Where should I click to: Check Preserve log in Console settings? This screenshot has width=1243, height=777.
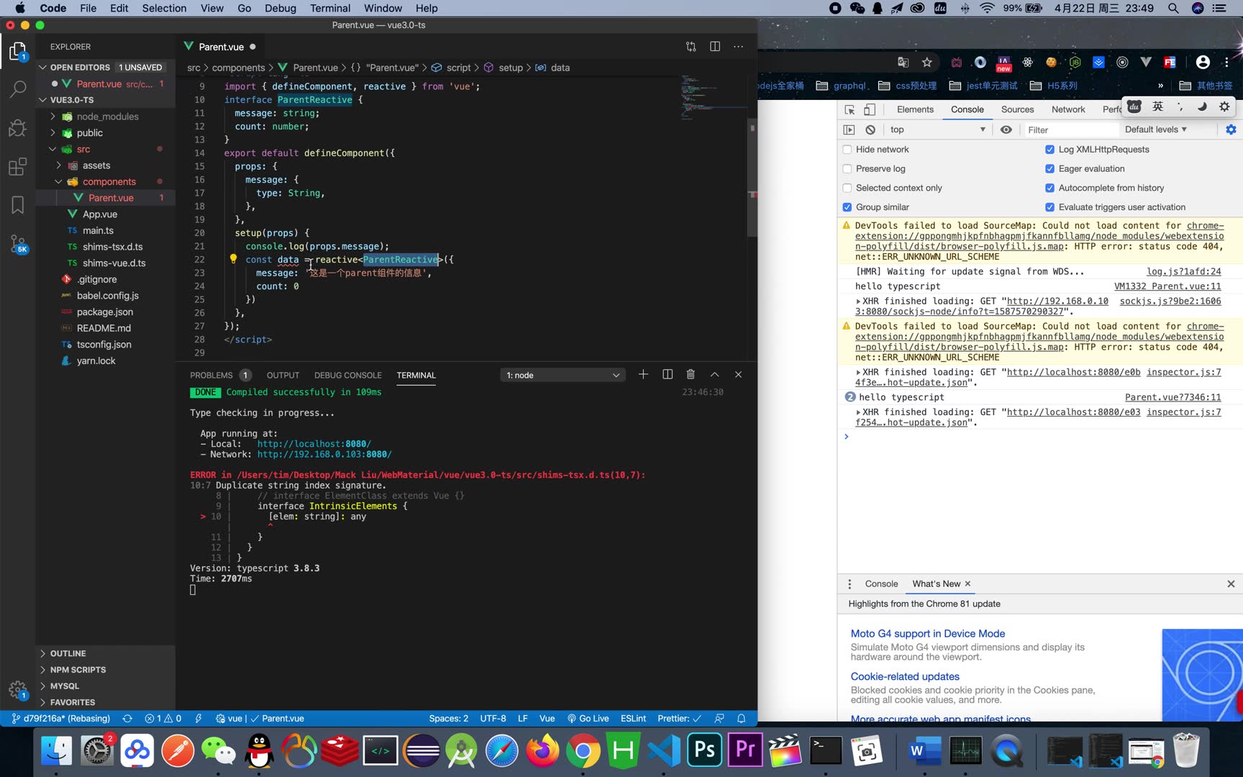coord(847,168)
